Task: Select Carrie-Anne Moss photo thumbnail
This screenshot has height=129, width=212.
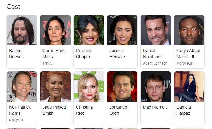Action: (x=55, y=30)
